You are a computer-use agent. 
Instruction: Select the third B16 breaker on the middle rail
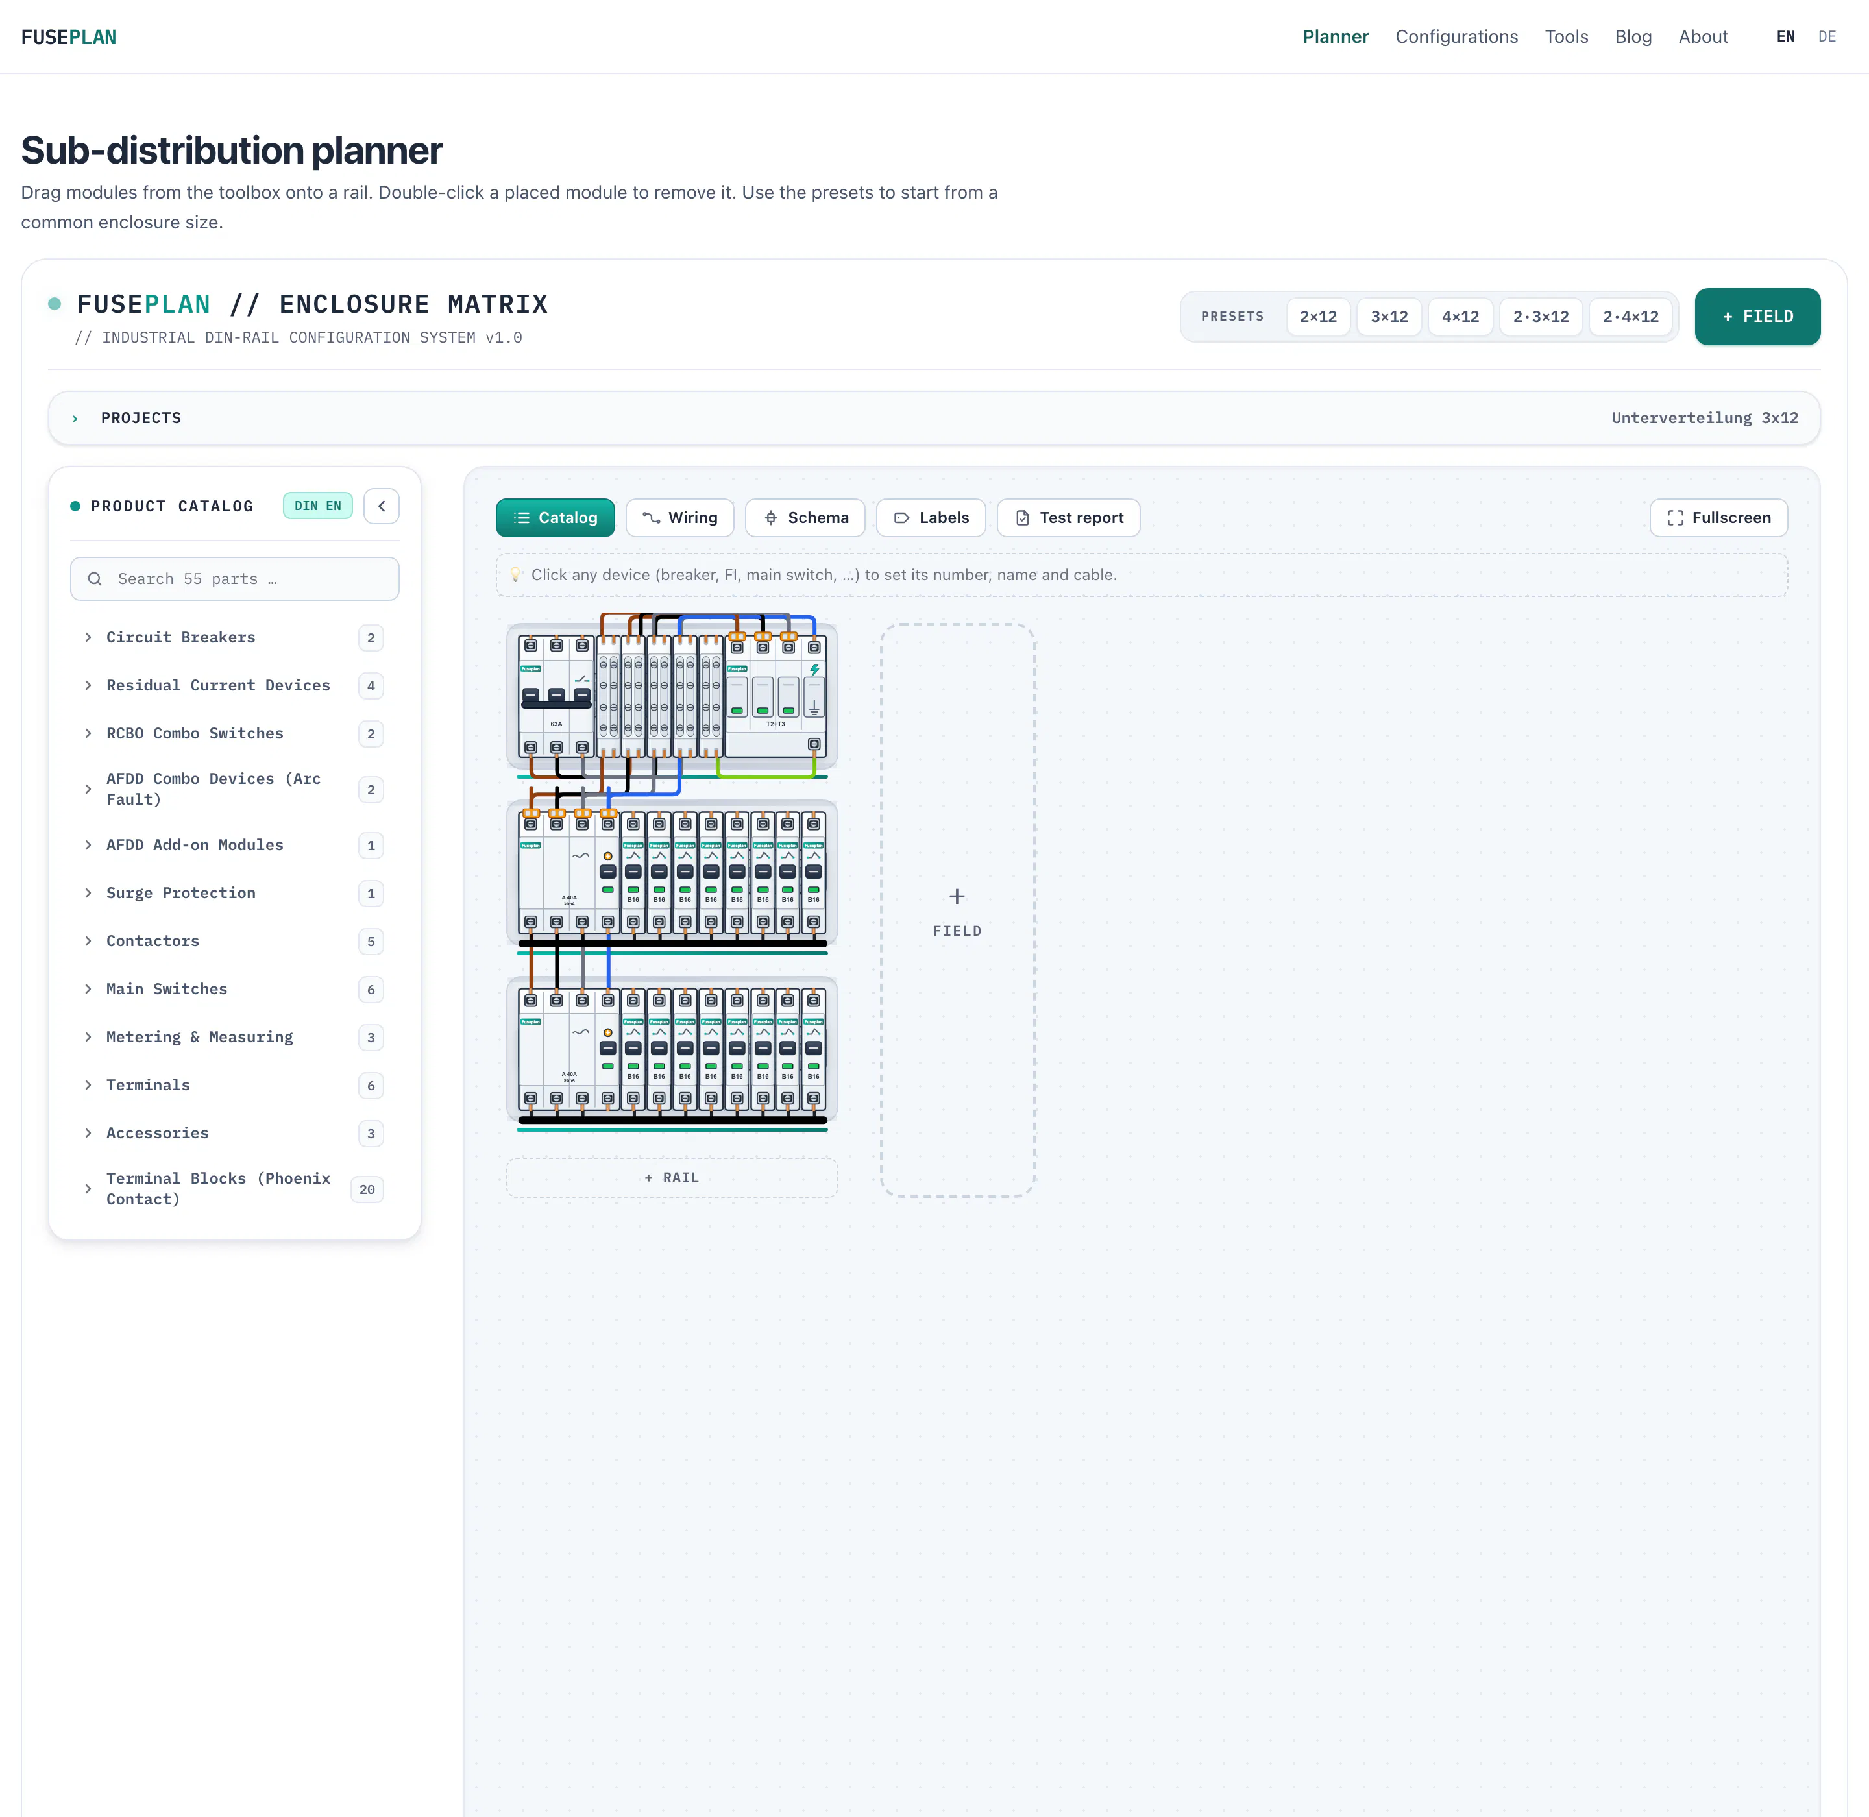click(x=685, y=872)
